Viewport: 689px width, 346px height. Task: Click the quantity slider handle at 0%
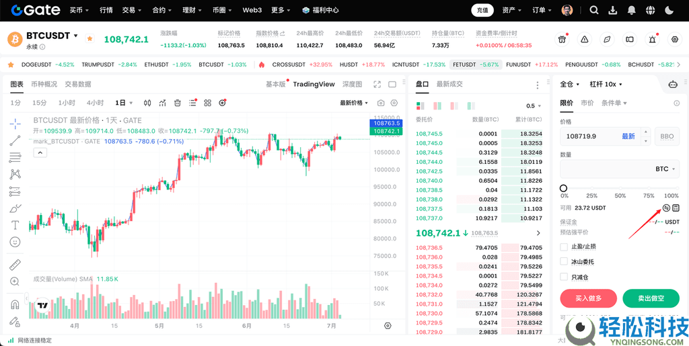point(563,188)
